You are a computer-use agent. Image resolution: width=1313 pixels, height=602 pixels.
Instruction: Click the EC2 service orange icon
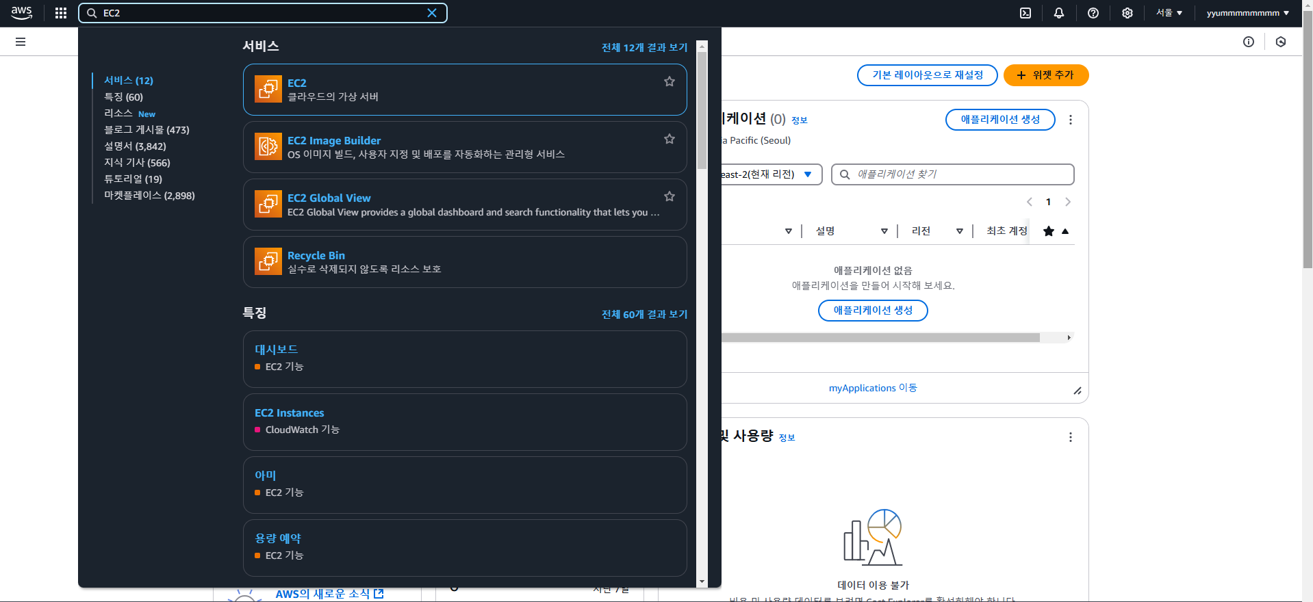click(x=268, y=89)
